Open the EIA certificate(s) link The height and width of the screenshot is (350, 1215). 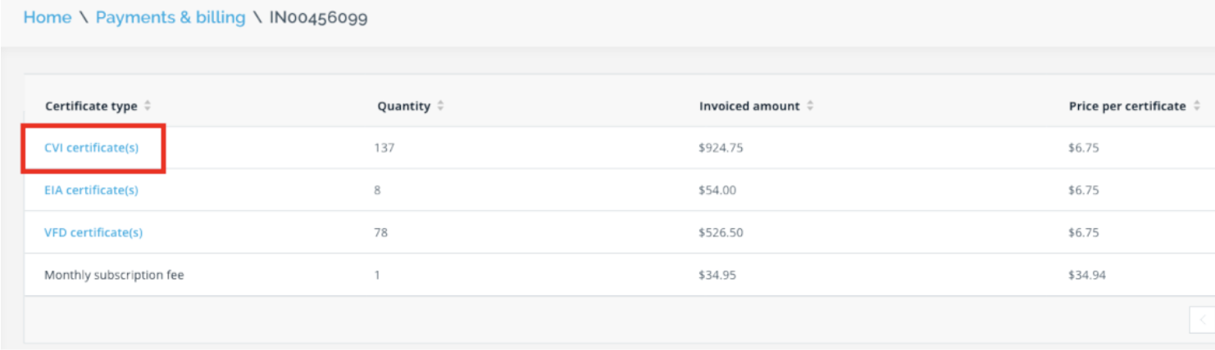coord(91,191)
